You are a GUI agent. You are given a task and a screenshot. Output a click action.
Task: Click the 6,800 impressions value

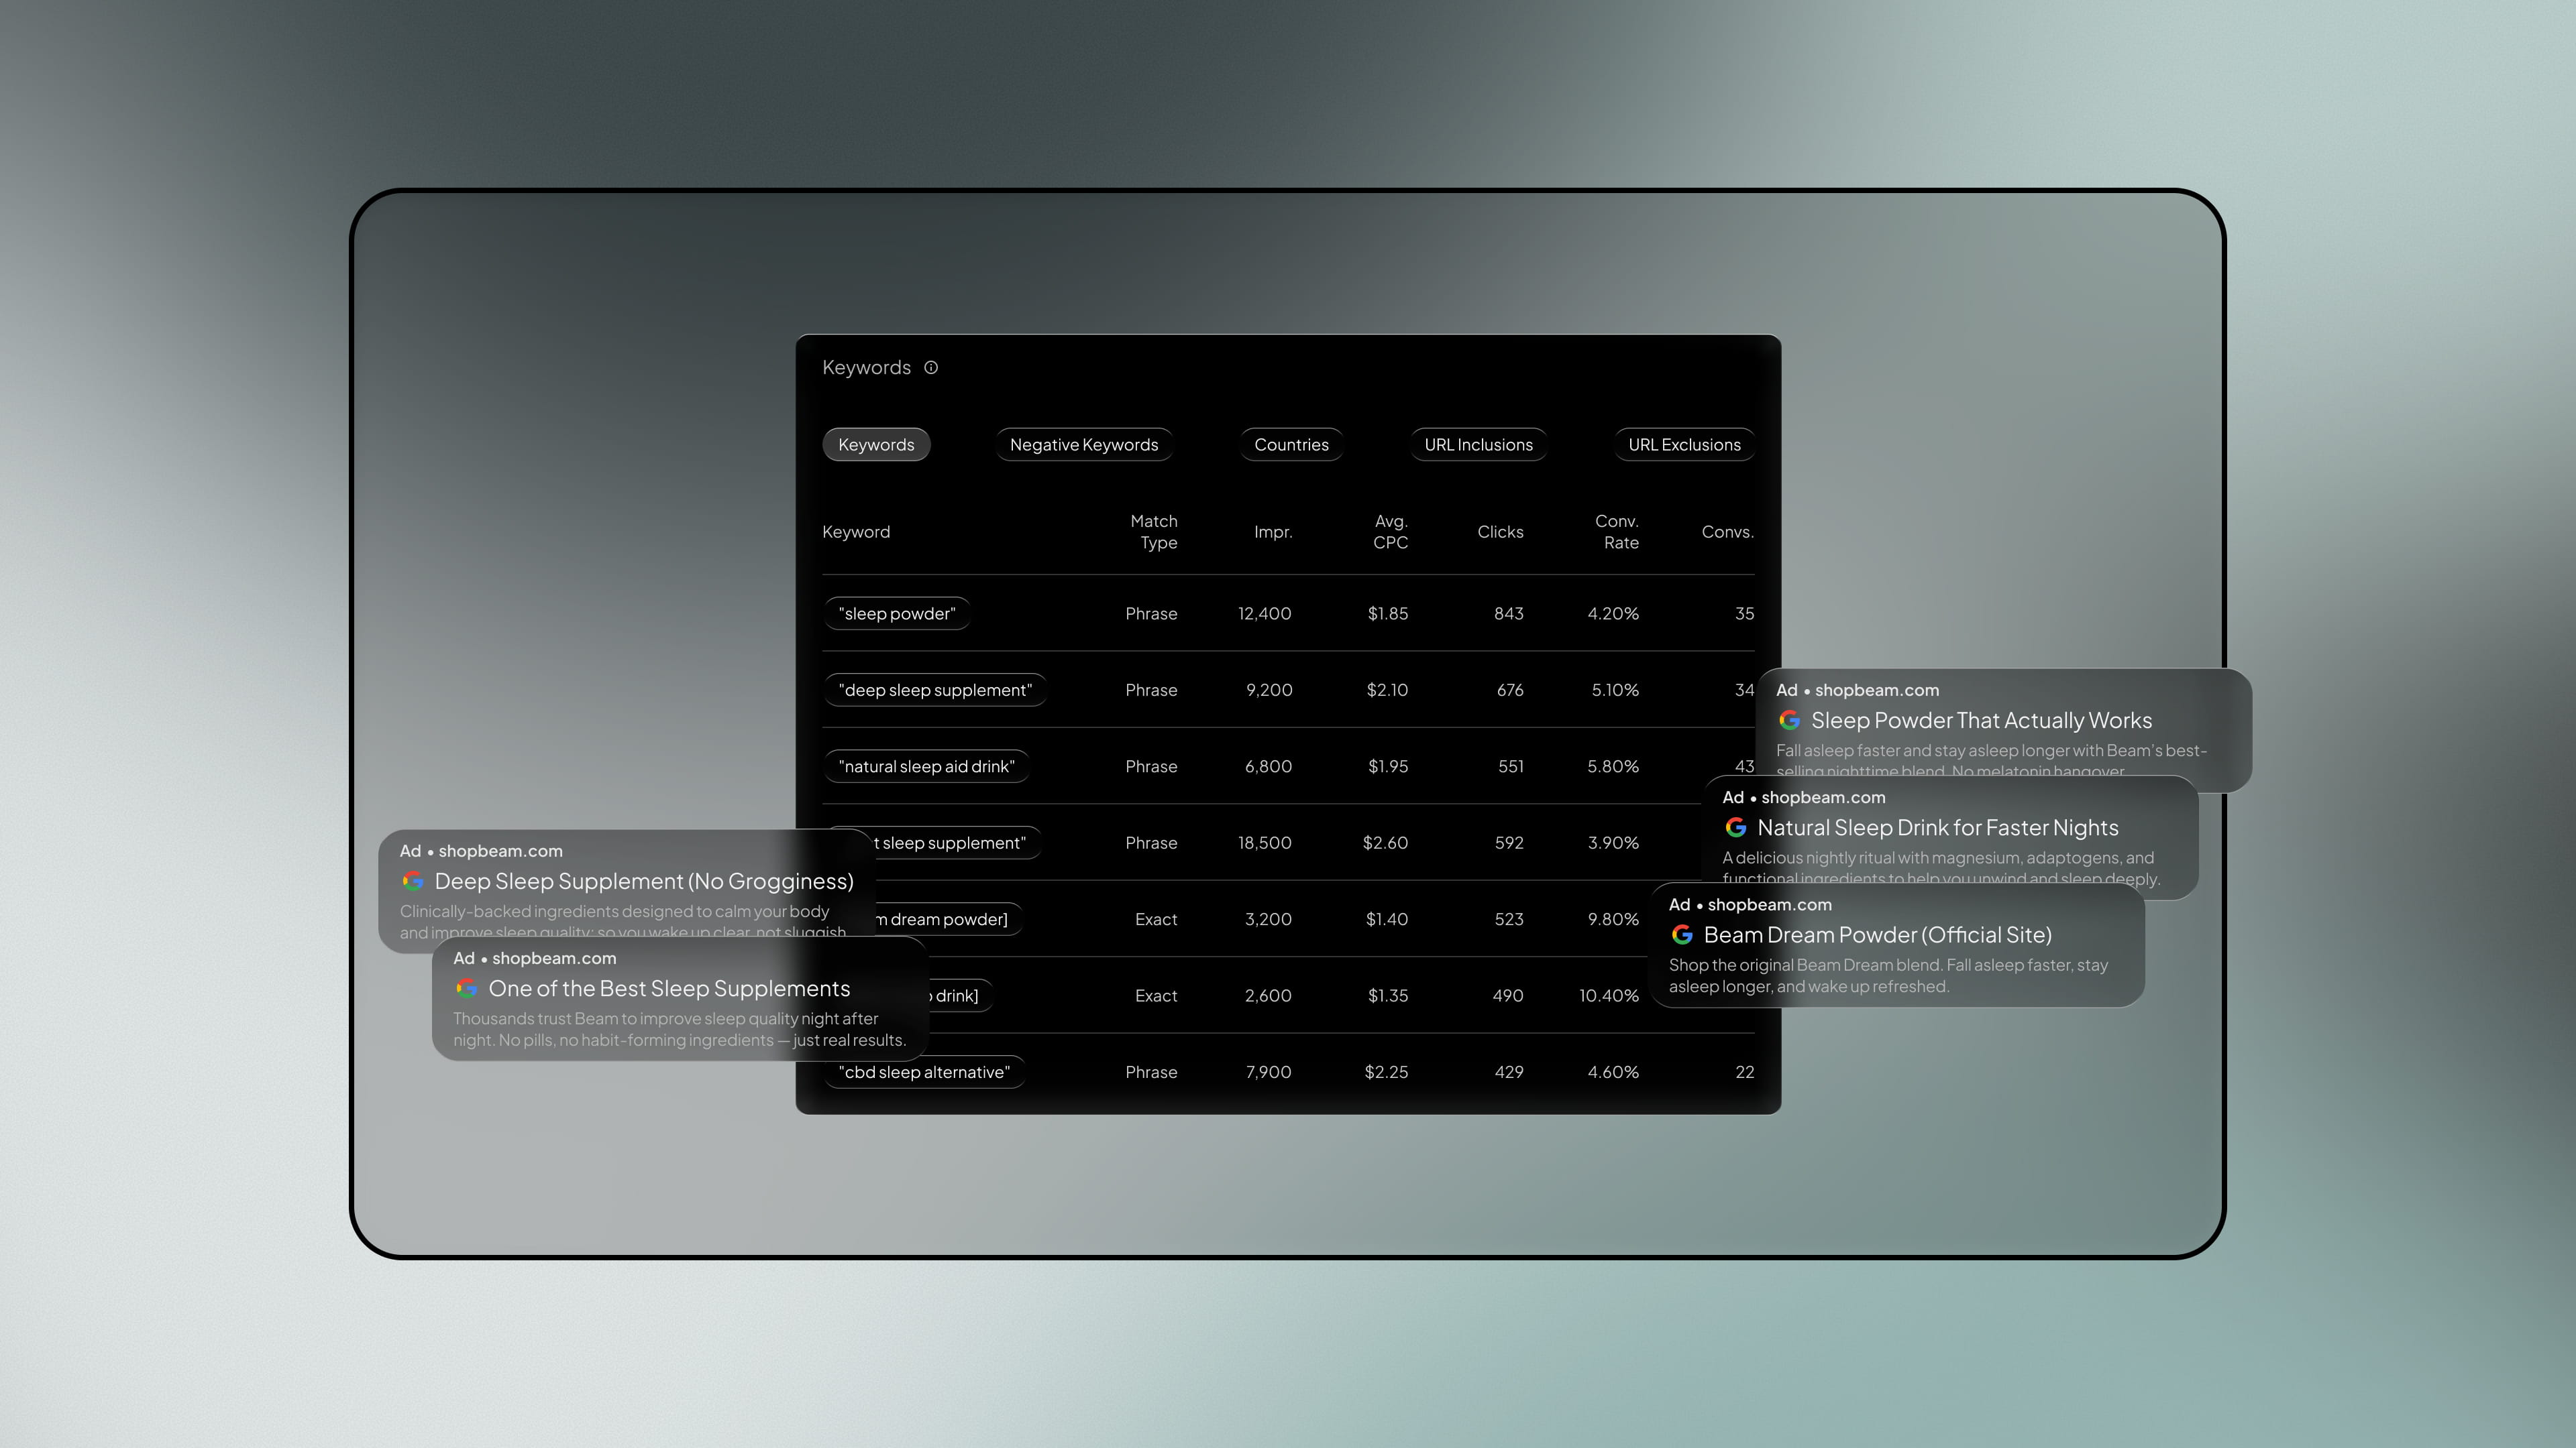coord(1268,766)
